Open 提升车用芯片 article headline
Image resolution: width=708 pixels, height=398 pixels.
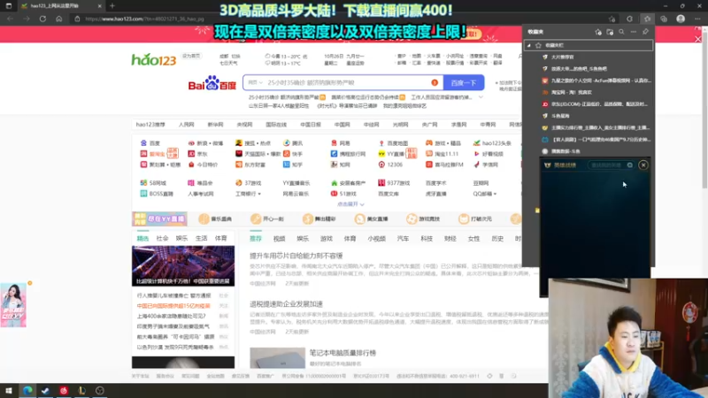[296, 256]
